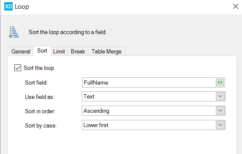Click the Sort by case: label
The width and height of the screenshot is (242, 154).
pos(40,126)
